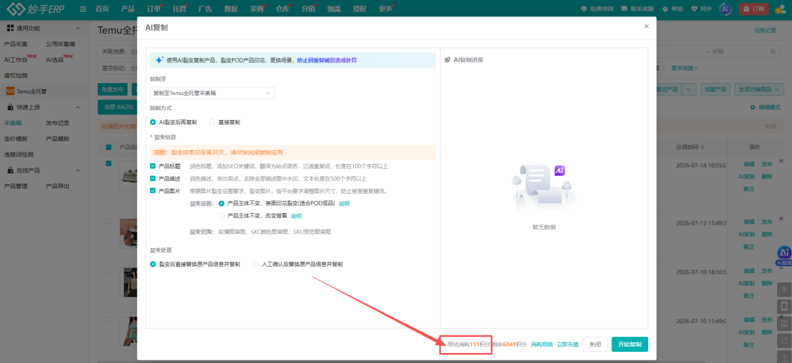Toggle the table header select-all checkbox
This screenshot has height=363, width=792.
tap(109, 147)
